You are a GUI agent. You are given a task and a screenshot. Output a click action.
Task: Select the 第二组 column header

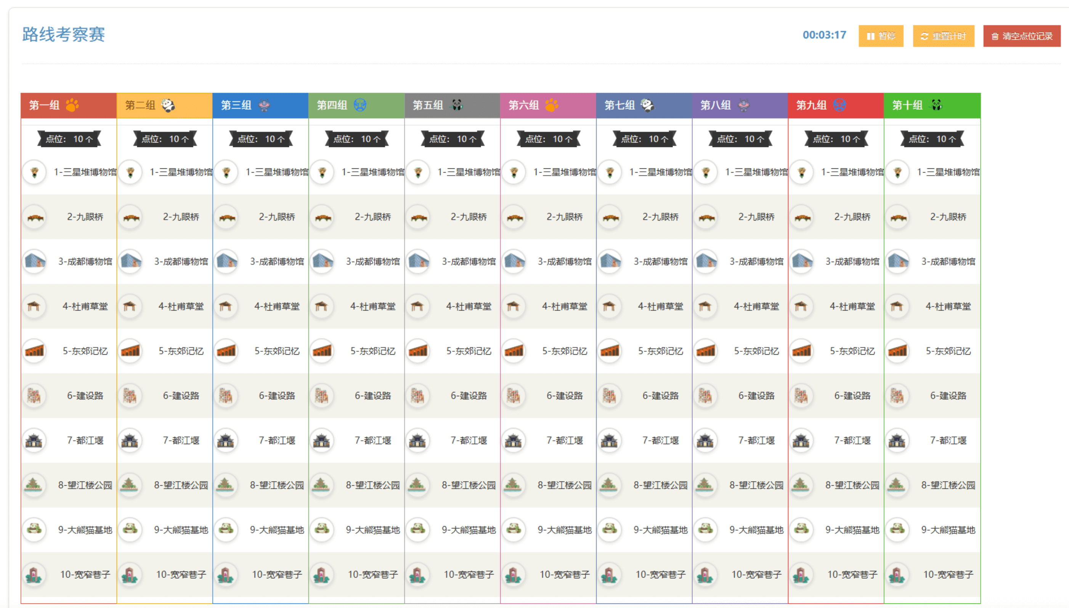[x=140, y=105]
